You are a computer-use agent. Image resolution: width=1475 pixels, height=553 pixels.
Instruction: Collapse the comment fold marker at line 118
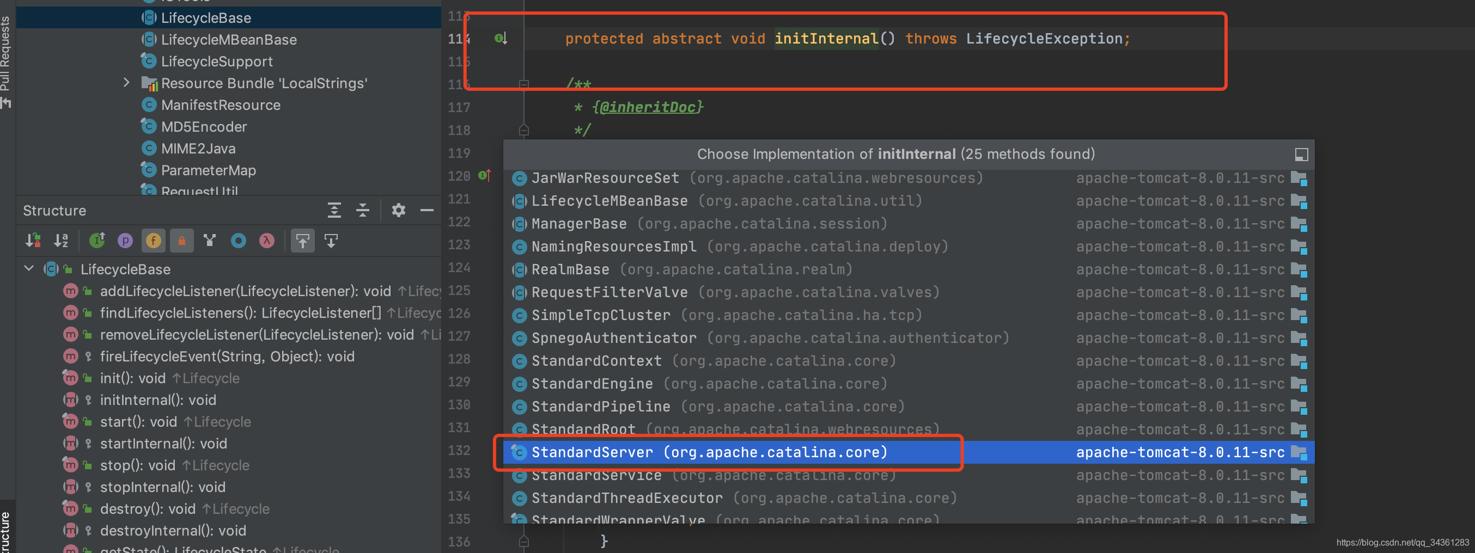coord(523,130)
